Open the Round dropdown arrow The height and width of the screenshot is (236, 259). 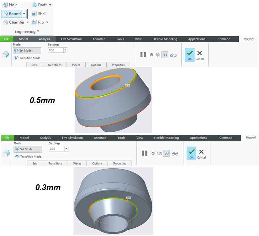pyautogui.click(x=24, y=14)
